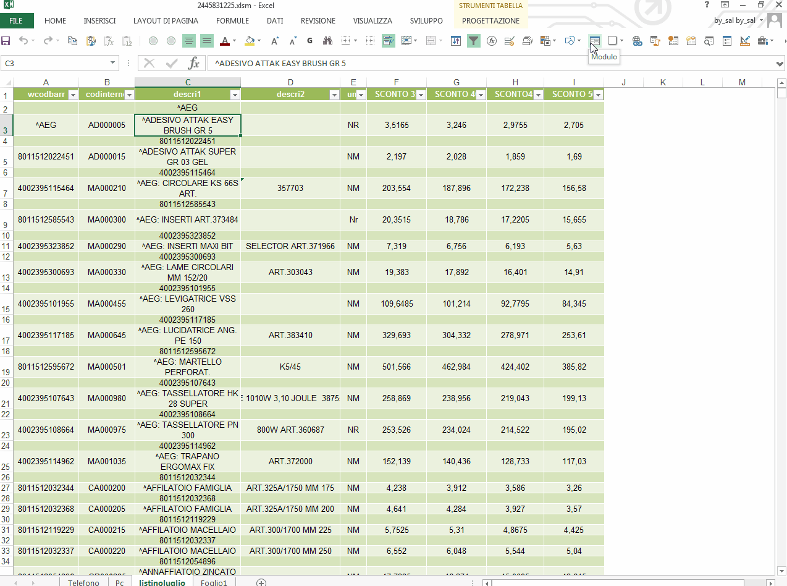
Task: Toggle center horizontal alignment button
Action: [x=189, y=41]
